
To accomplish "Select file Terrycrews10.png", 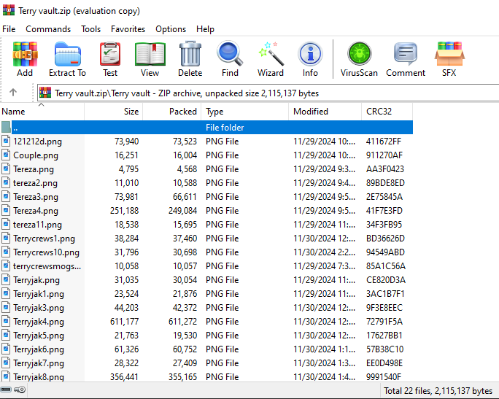I will click(x=46, y=252).
